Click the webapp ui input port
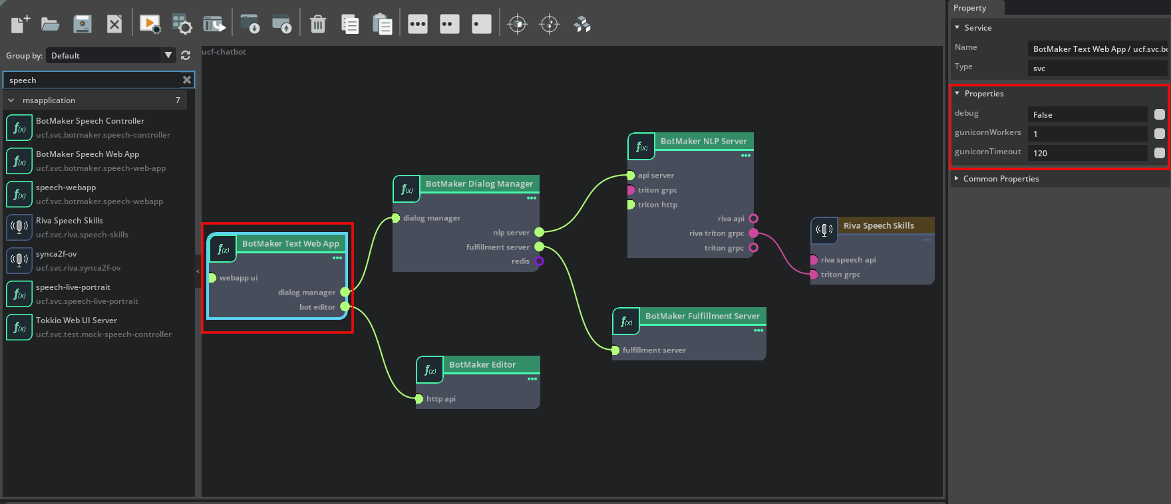Viewport: 1171px width, 504px height. 212,278
